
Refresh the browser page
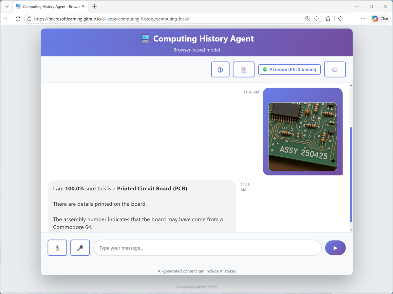[18, 19]
